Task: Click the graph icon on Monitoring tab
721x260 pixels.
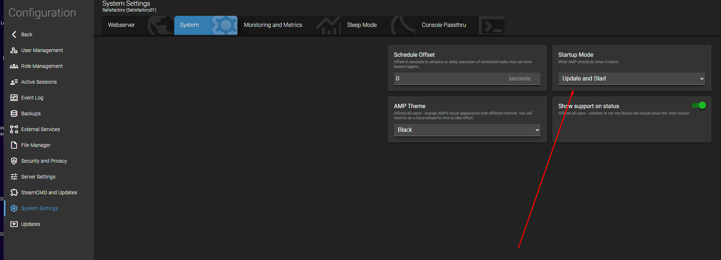Action: click(328, 25)
